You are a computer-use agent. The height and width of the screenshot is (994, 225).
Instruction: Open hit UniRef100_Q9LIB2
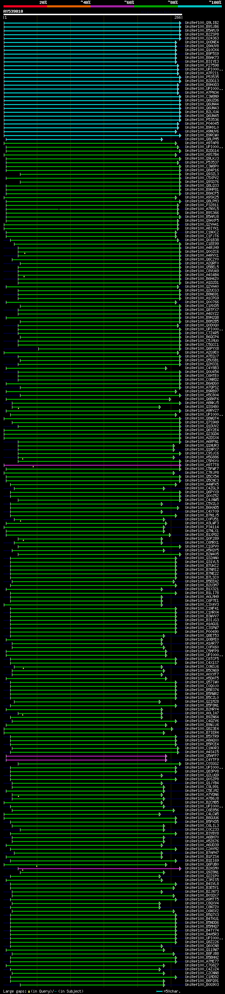pos(202,23)
